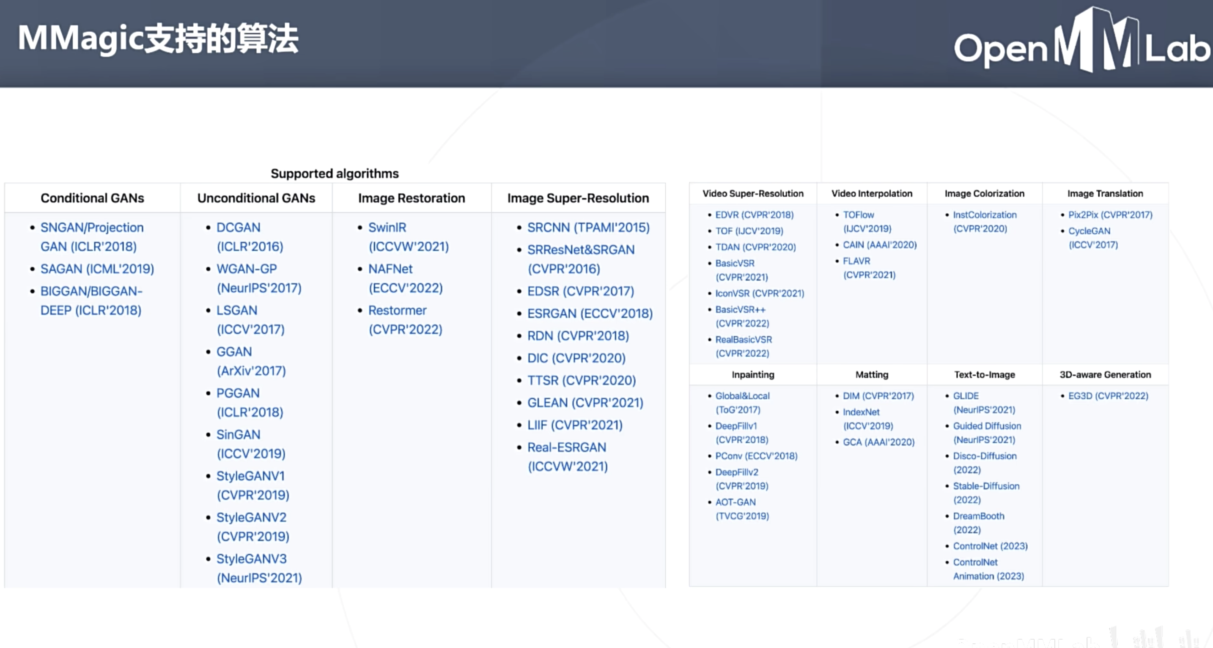Open the EDVR (CVPR'2018) link
The height and width of the screenshot is (648, 1213).
coord(754,215)
